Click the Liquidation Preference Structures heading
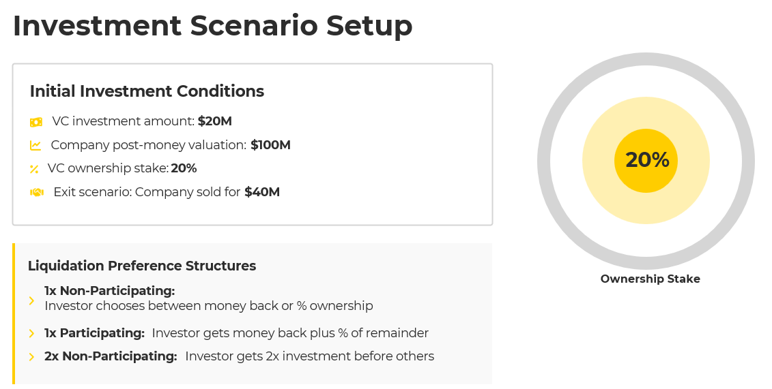This screenshot has height=389, width=772. point(142,266)
